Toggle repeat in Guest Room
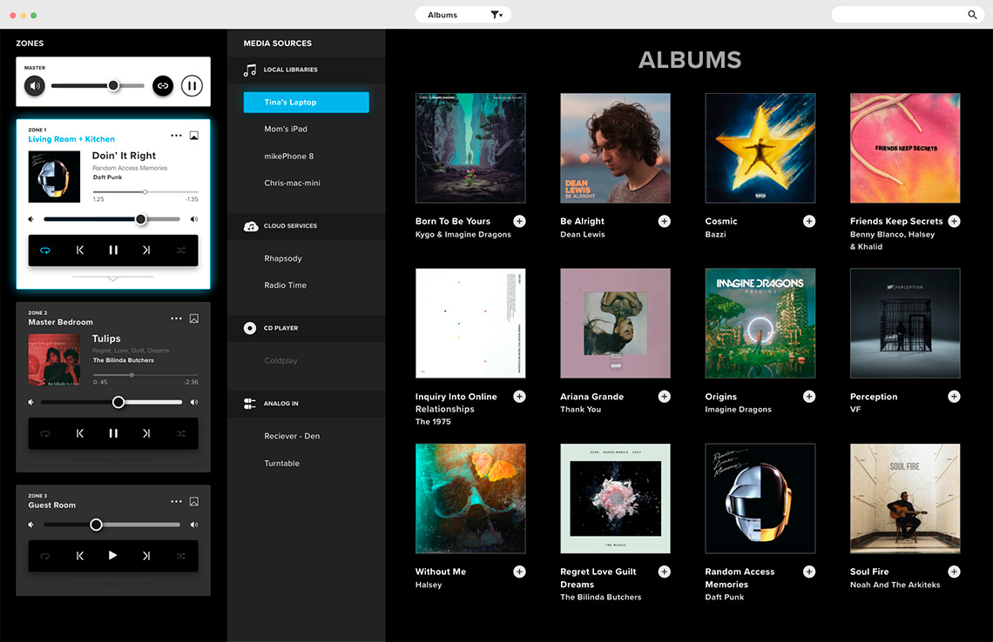 (x=45, y=556)
